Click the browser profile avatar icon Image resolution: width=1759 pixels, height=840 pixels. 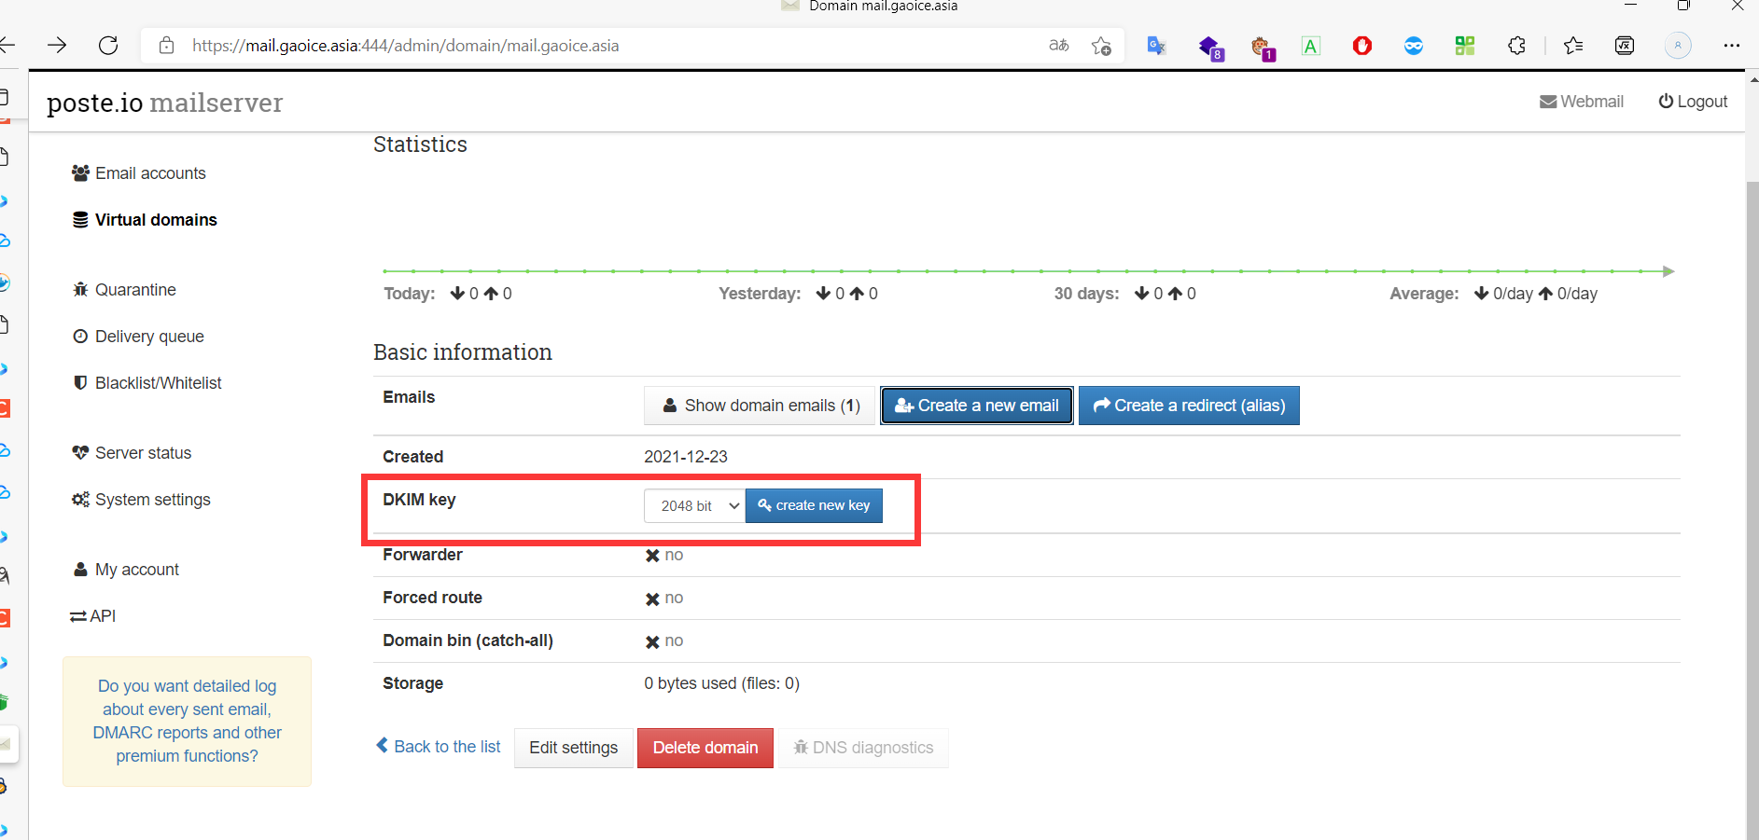pos(1677,46)
